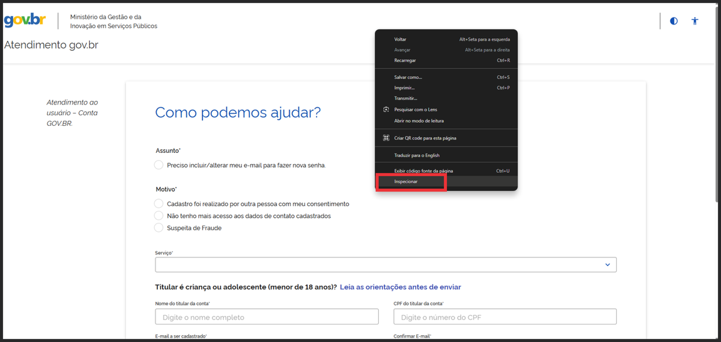Toggle high contrast mode icon

tap(673, 21)
